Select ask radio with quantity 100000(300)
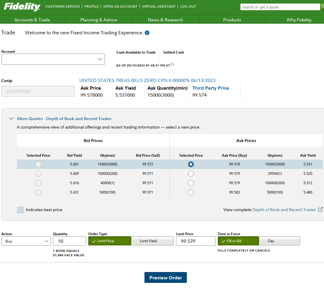Screen dimensions: 324x294 [191, 183]
